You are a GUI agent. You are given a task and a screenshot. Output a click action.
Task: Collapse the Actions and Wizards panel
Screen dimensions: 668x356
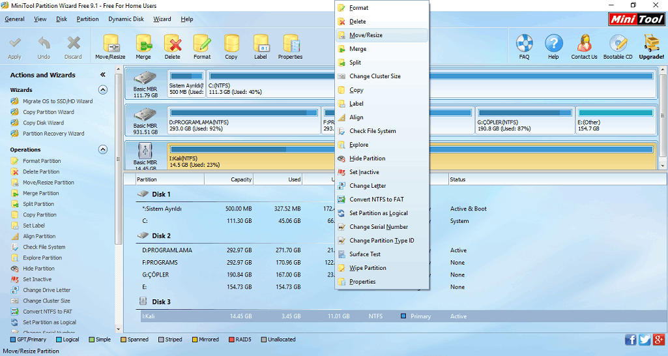point(103,74)
